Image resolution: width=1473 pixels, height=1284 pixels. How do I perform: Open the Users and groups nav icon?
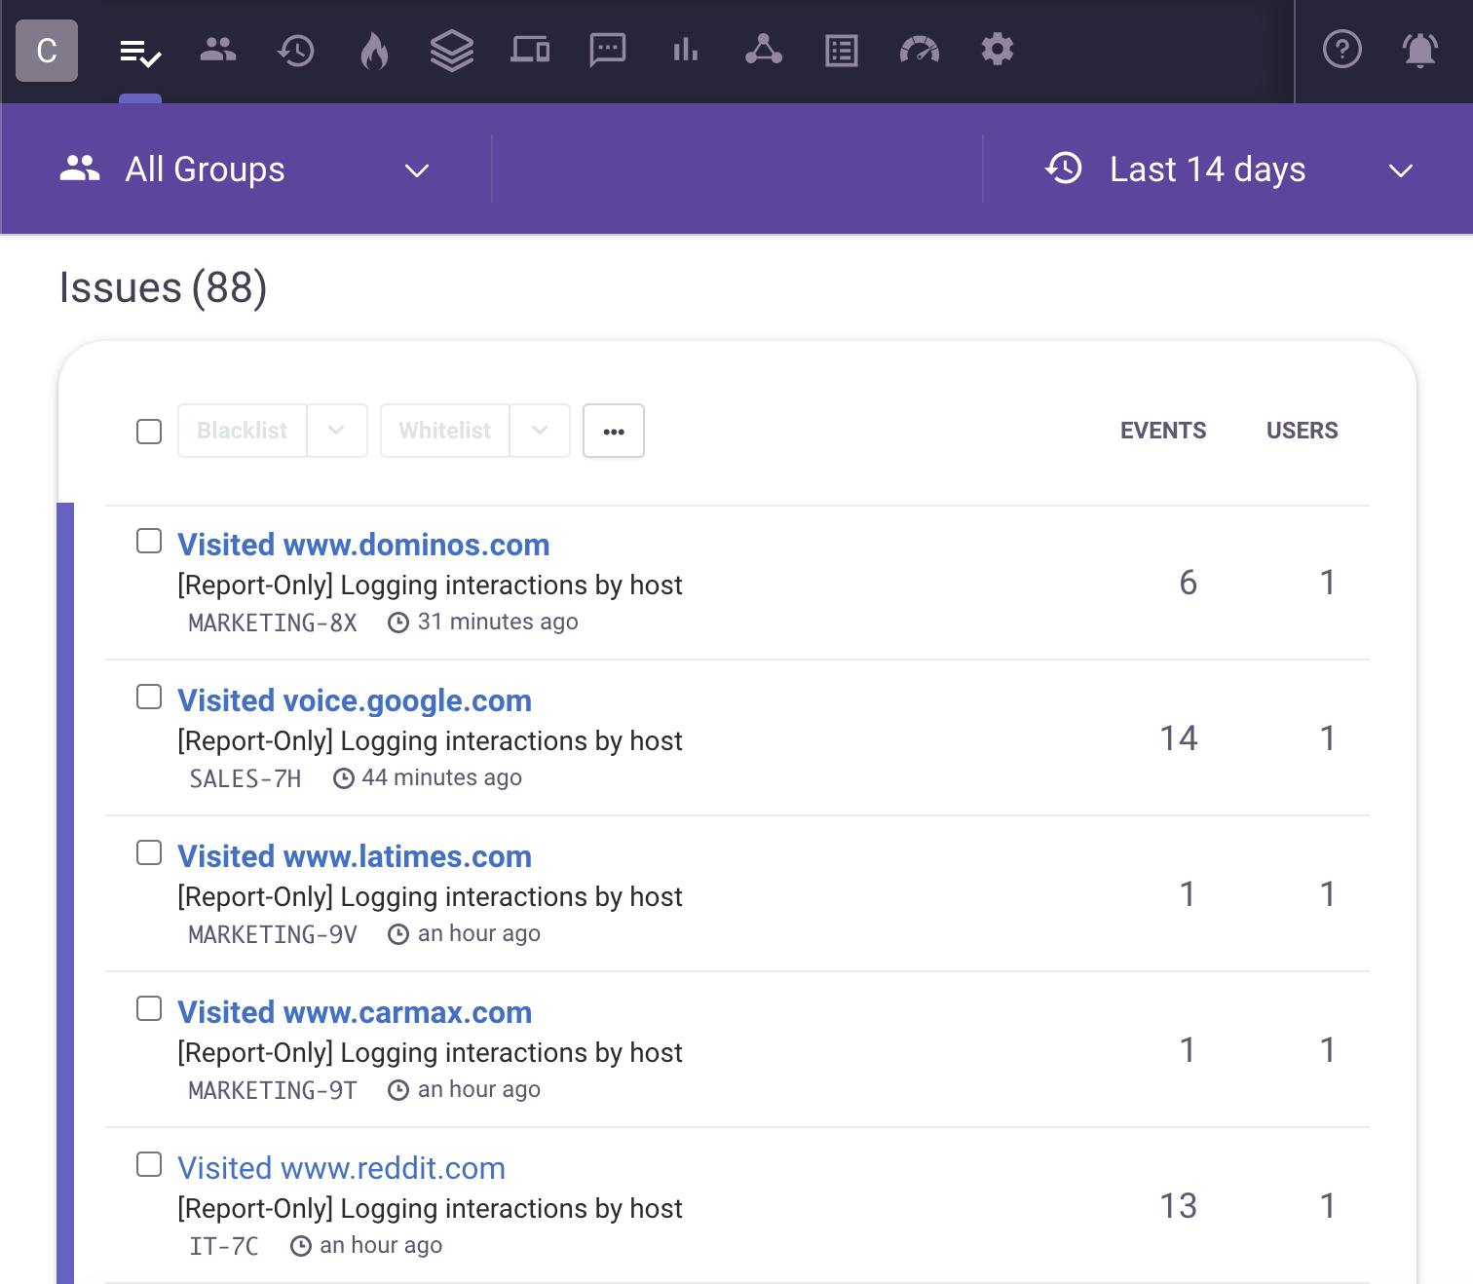click(x=218, y=50)
